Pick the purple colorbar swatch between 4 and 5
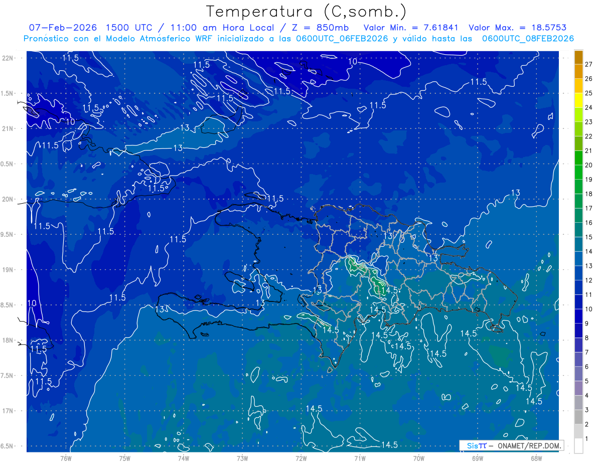Image resolution: width=602 pixels, height=465 pixels. pyautogui.click(x=578, y=388)
